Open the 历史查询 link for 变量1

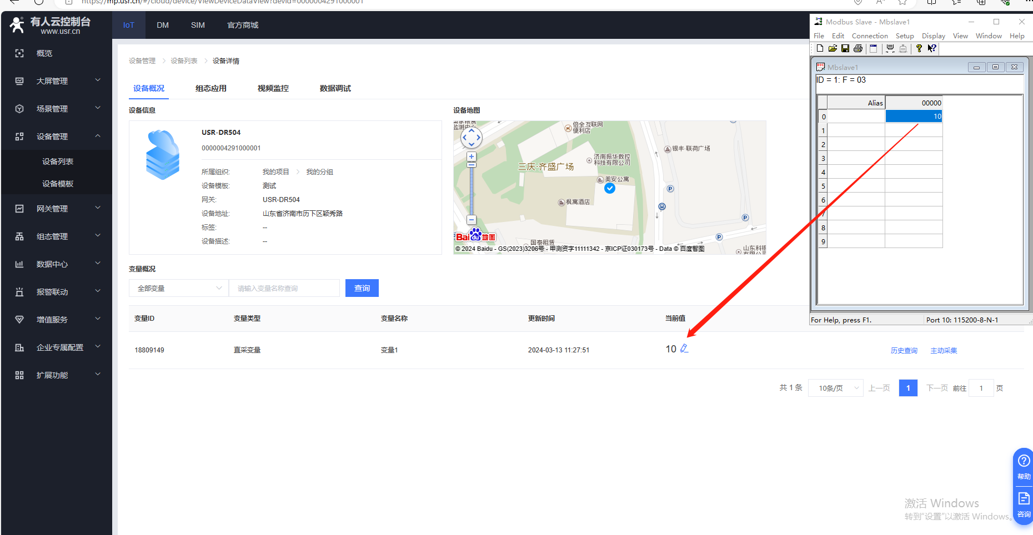904,351
